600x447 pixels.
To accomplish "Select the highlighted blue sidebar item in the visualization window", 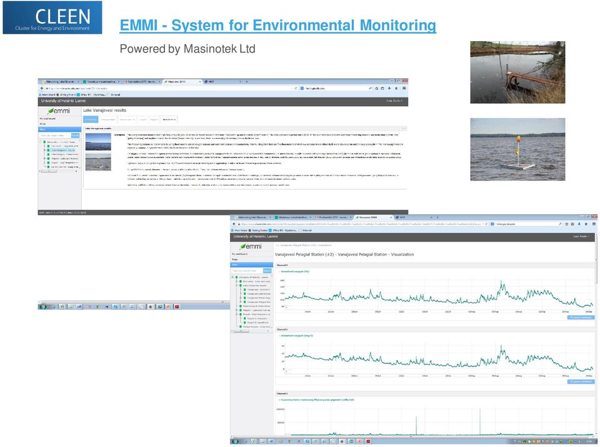I will [x=251, y=265].
